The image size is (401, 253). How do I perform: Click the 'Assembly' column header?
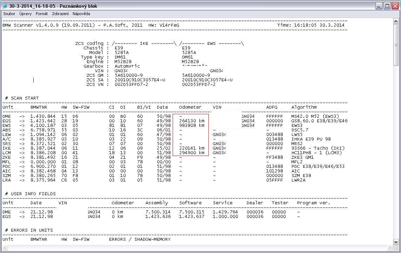click(x=157, y=203)
